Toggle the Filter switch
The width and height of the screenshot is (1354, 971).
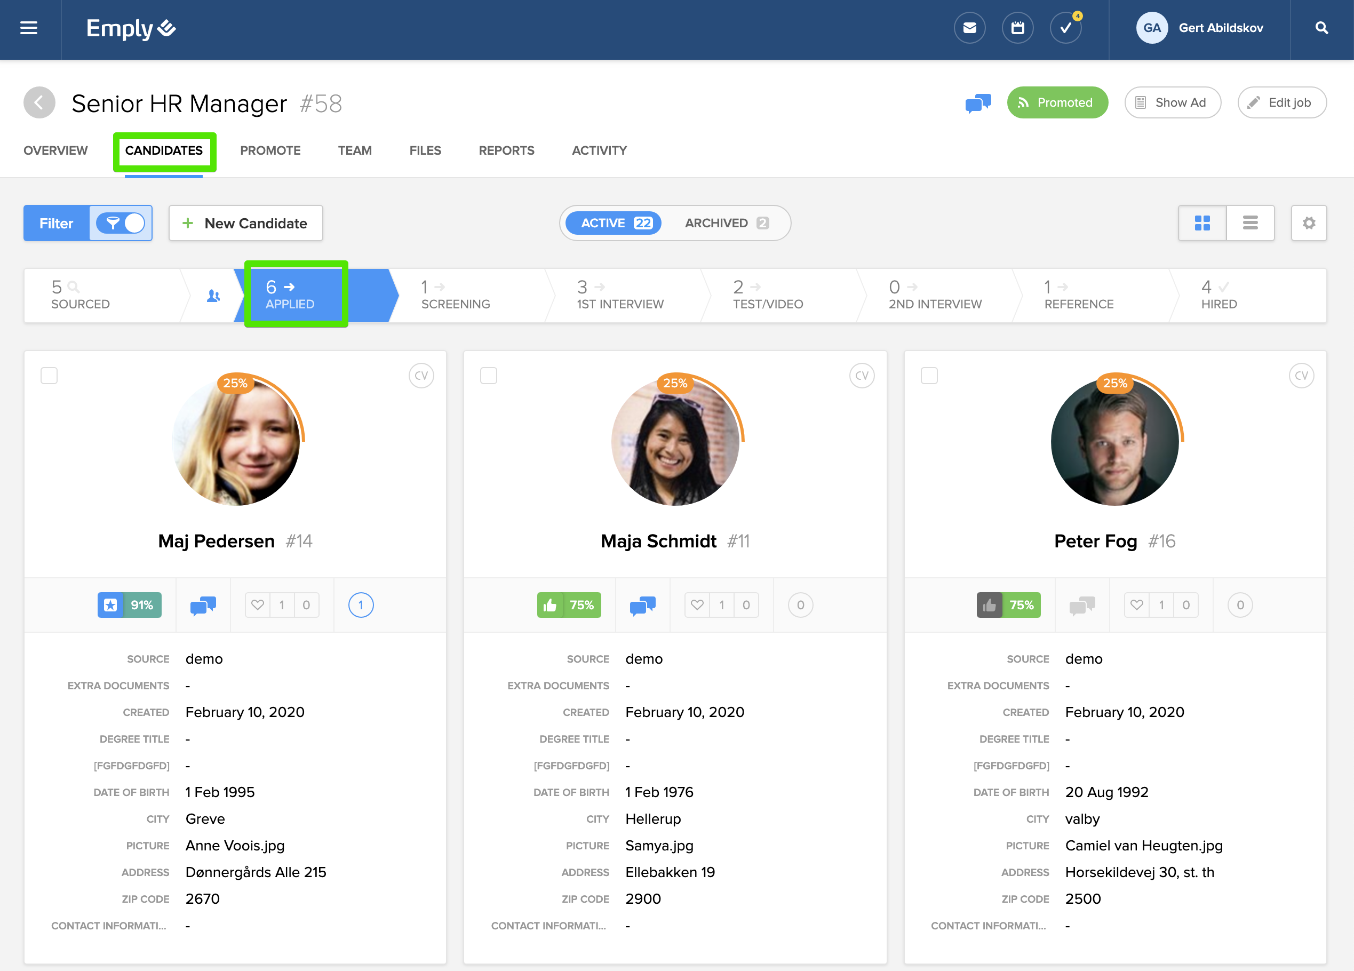[x=121, y=223]
